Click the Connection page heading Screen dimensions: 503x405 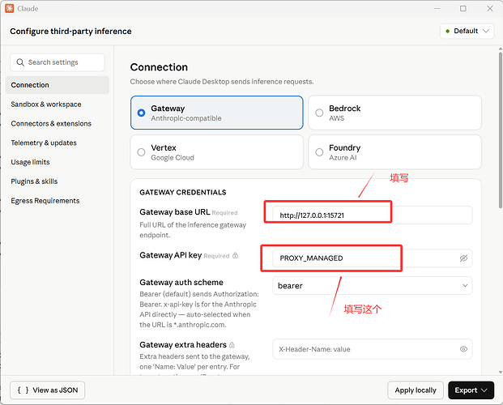click(159, 67)
